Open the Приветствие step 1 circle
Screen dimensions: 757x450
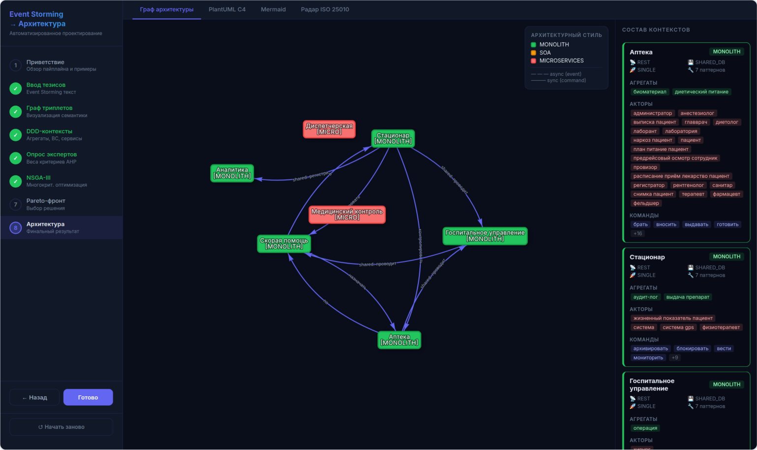[16, 65]
